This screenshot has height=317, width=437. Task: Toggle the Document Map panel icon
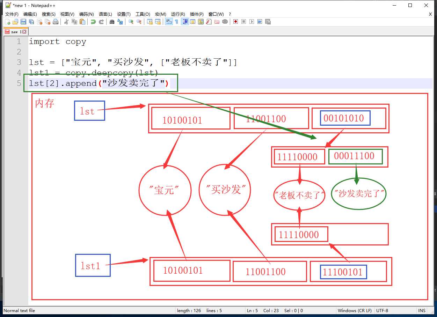[201, 22]
